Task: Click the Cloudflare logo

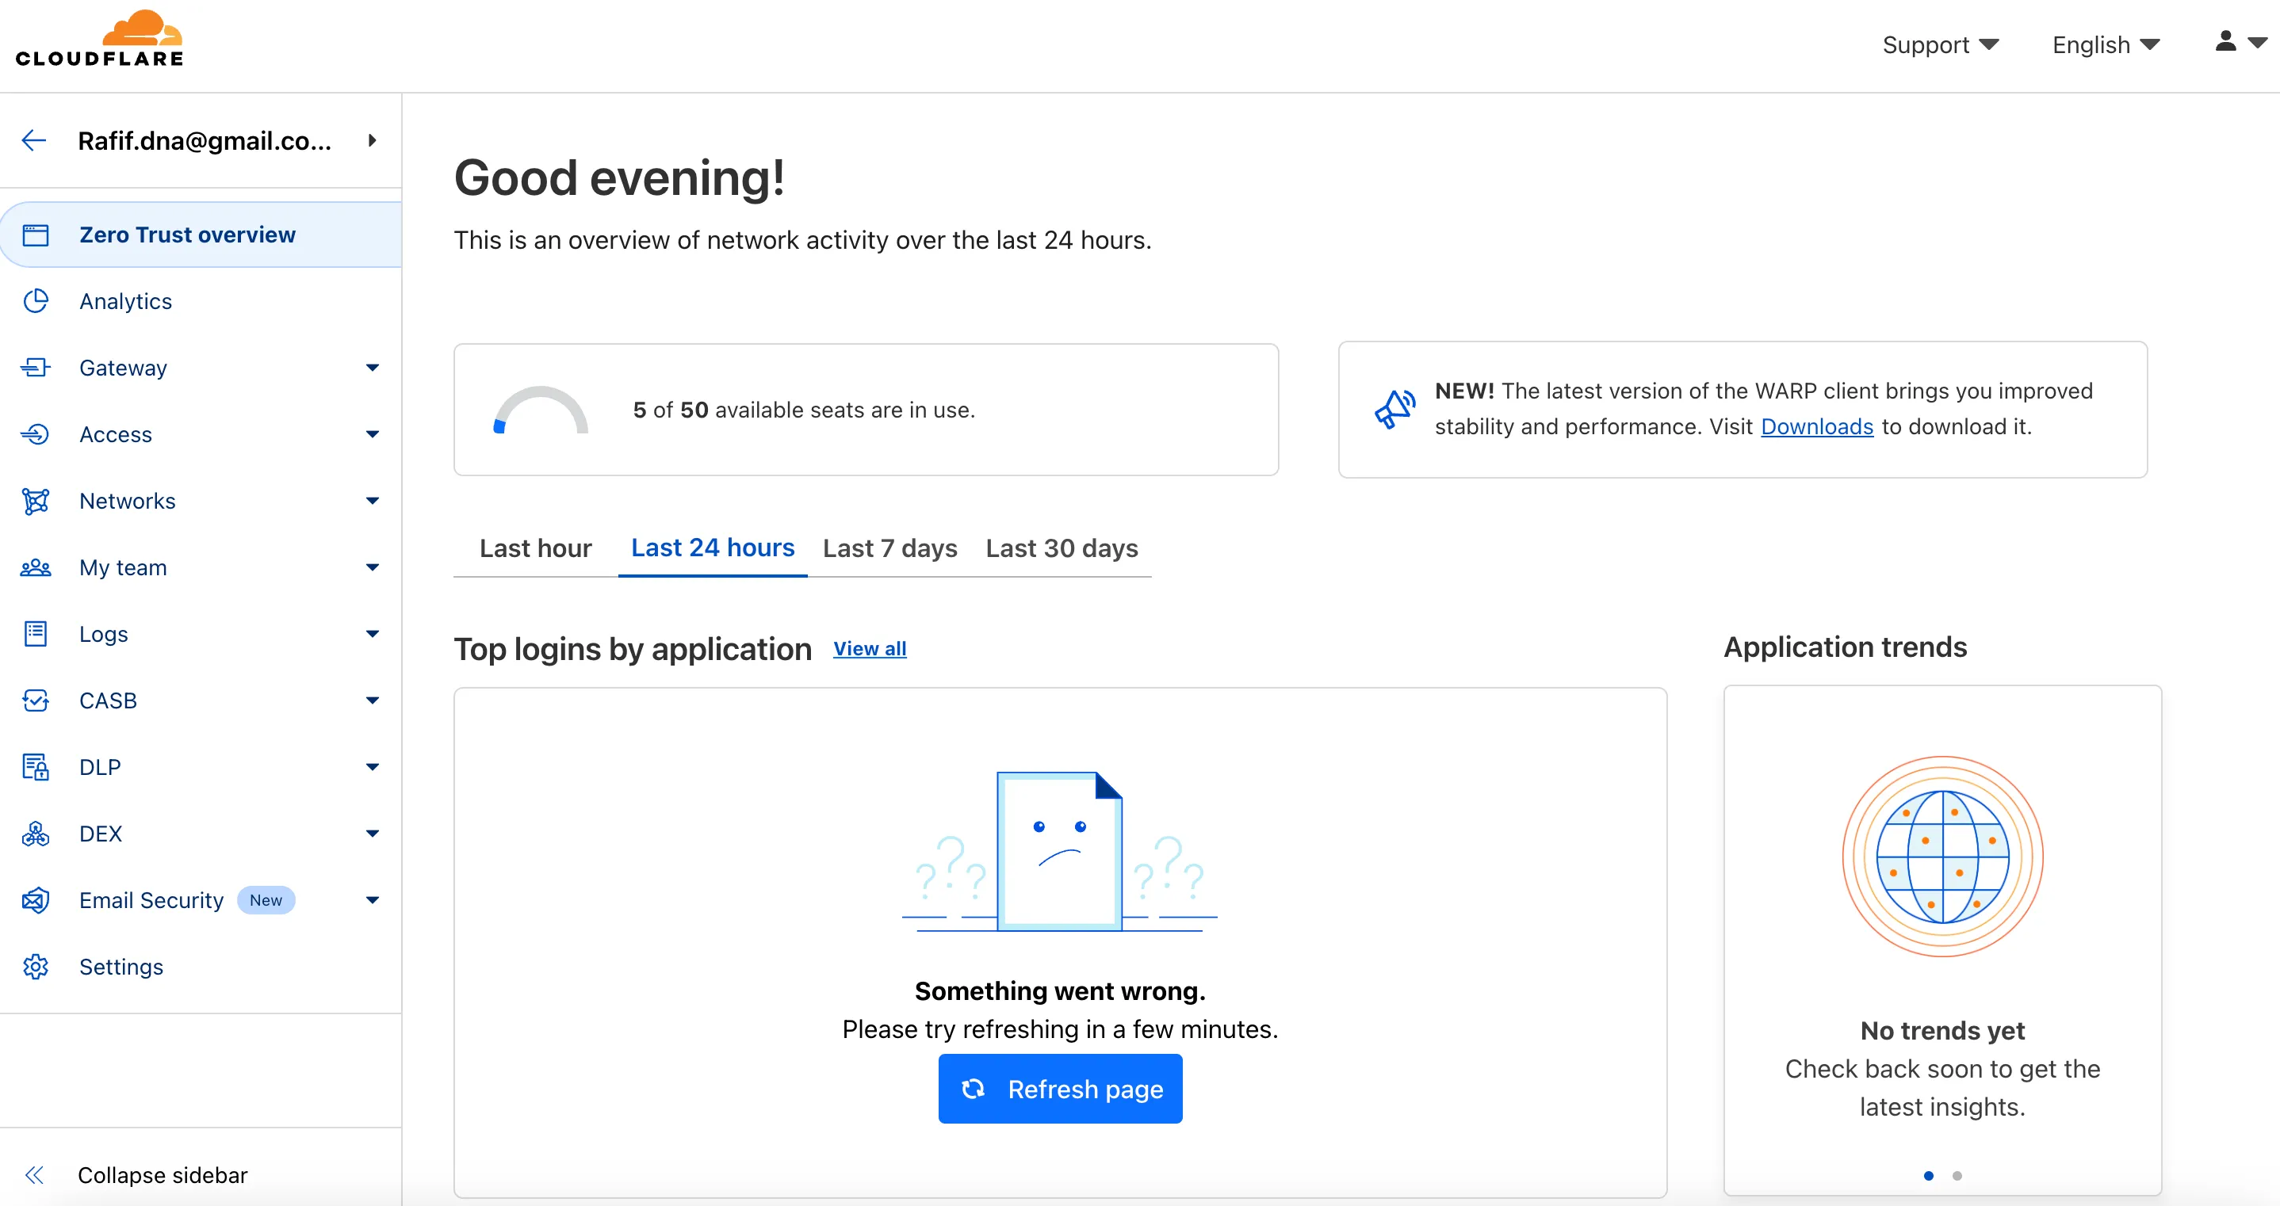Action: click(99, 40)
